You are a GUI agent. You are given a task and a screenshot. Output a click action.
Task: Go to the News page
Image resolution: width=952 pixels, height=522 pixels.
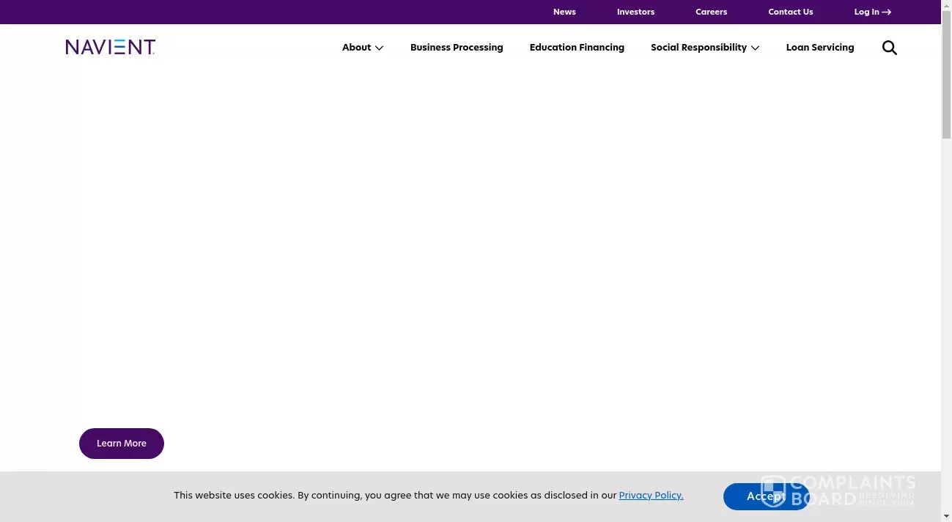pyautogui.click(x=564, y=12)
